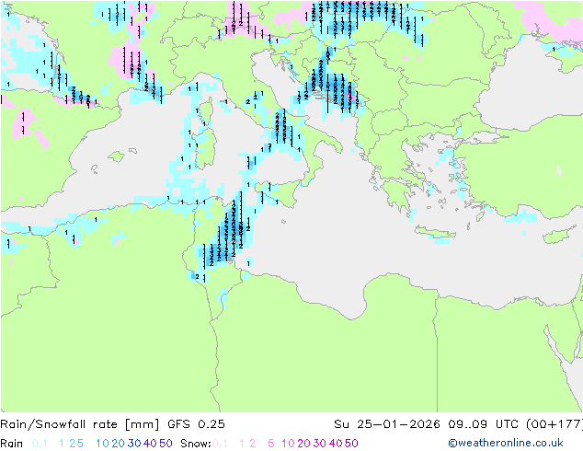
Task: Select the Snow legend value 10
Action: (288, 444)
